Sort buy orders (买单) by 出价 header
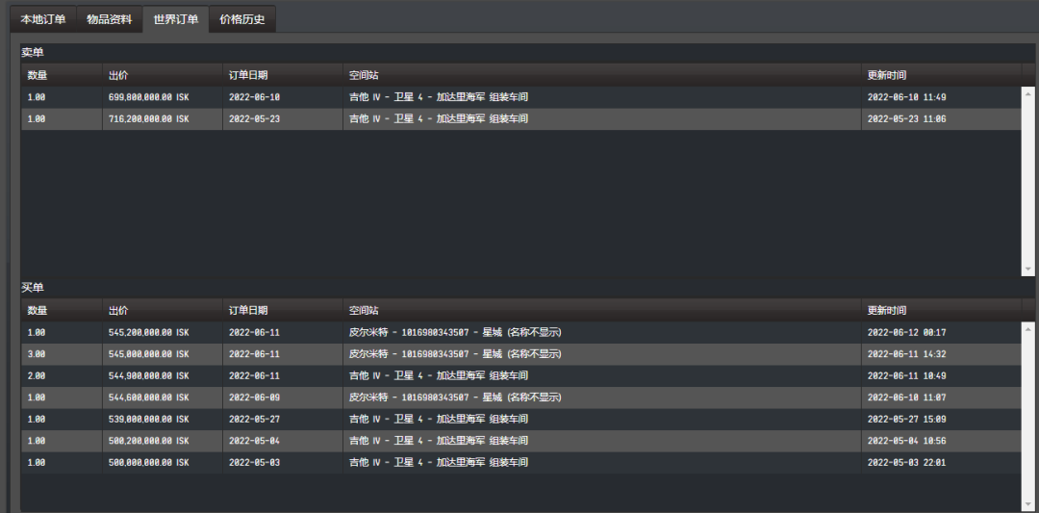 point(163,310)
